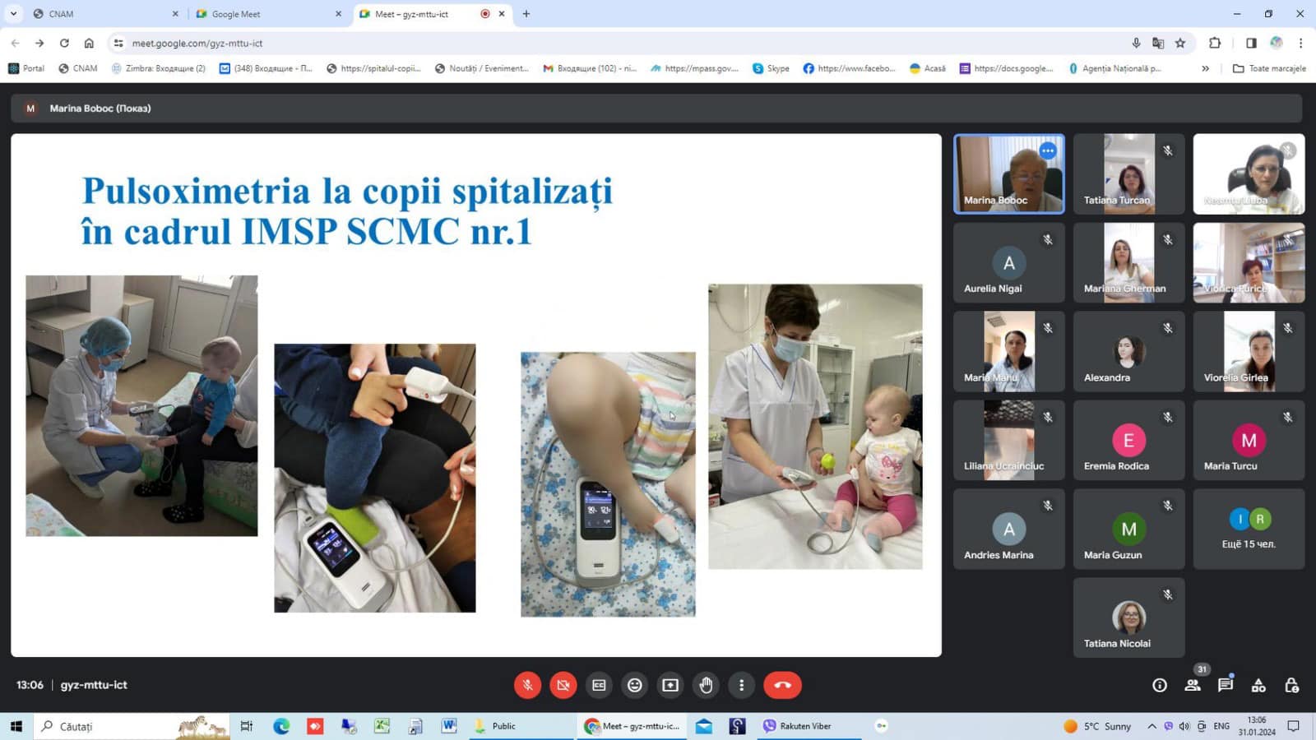Open Meet's more options three-dot menu
Image resolution: width=1316 pixels, height=740 pixels.
click(x=741, y=685)
